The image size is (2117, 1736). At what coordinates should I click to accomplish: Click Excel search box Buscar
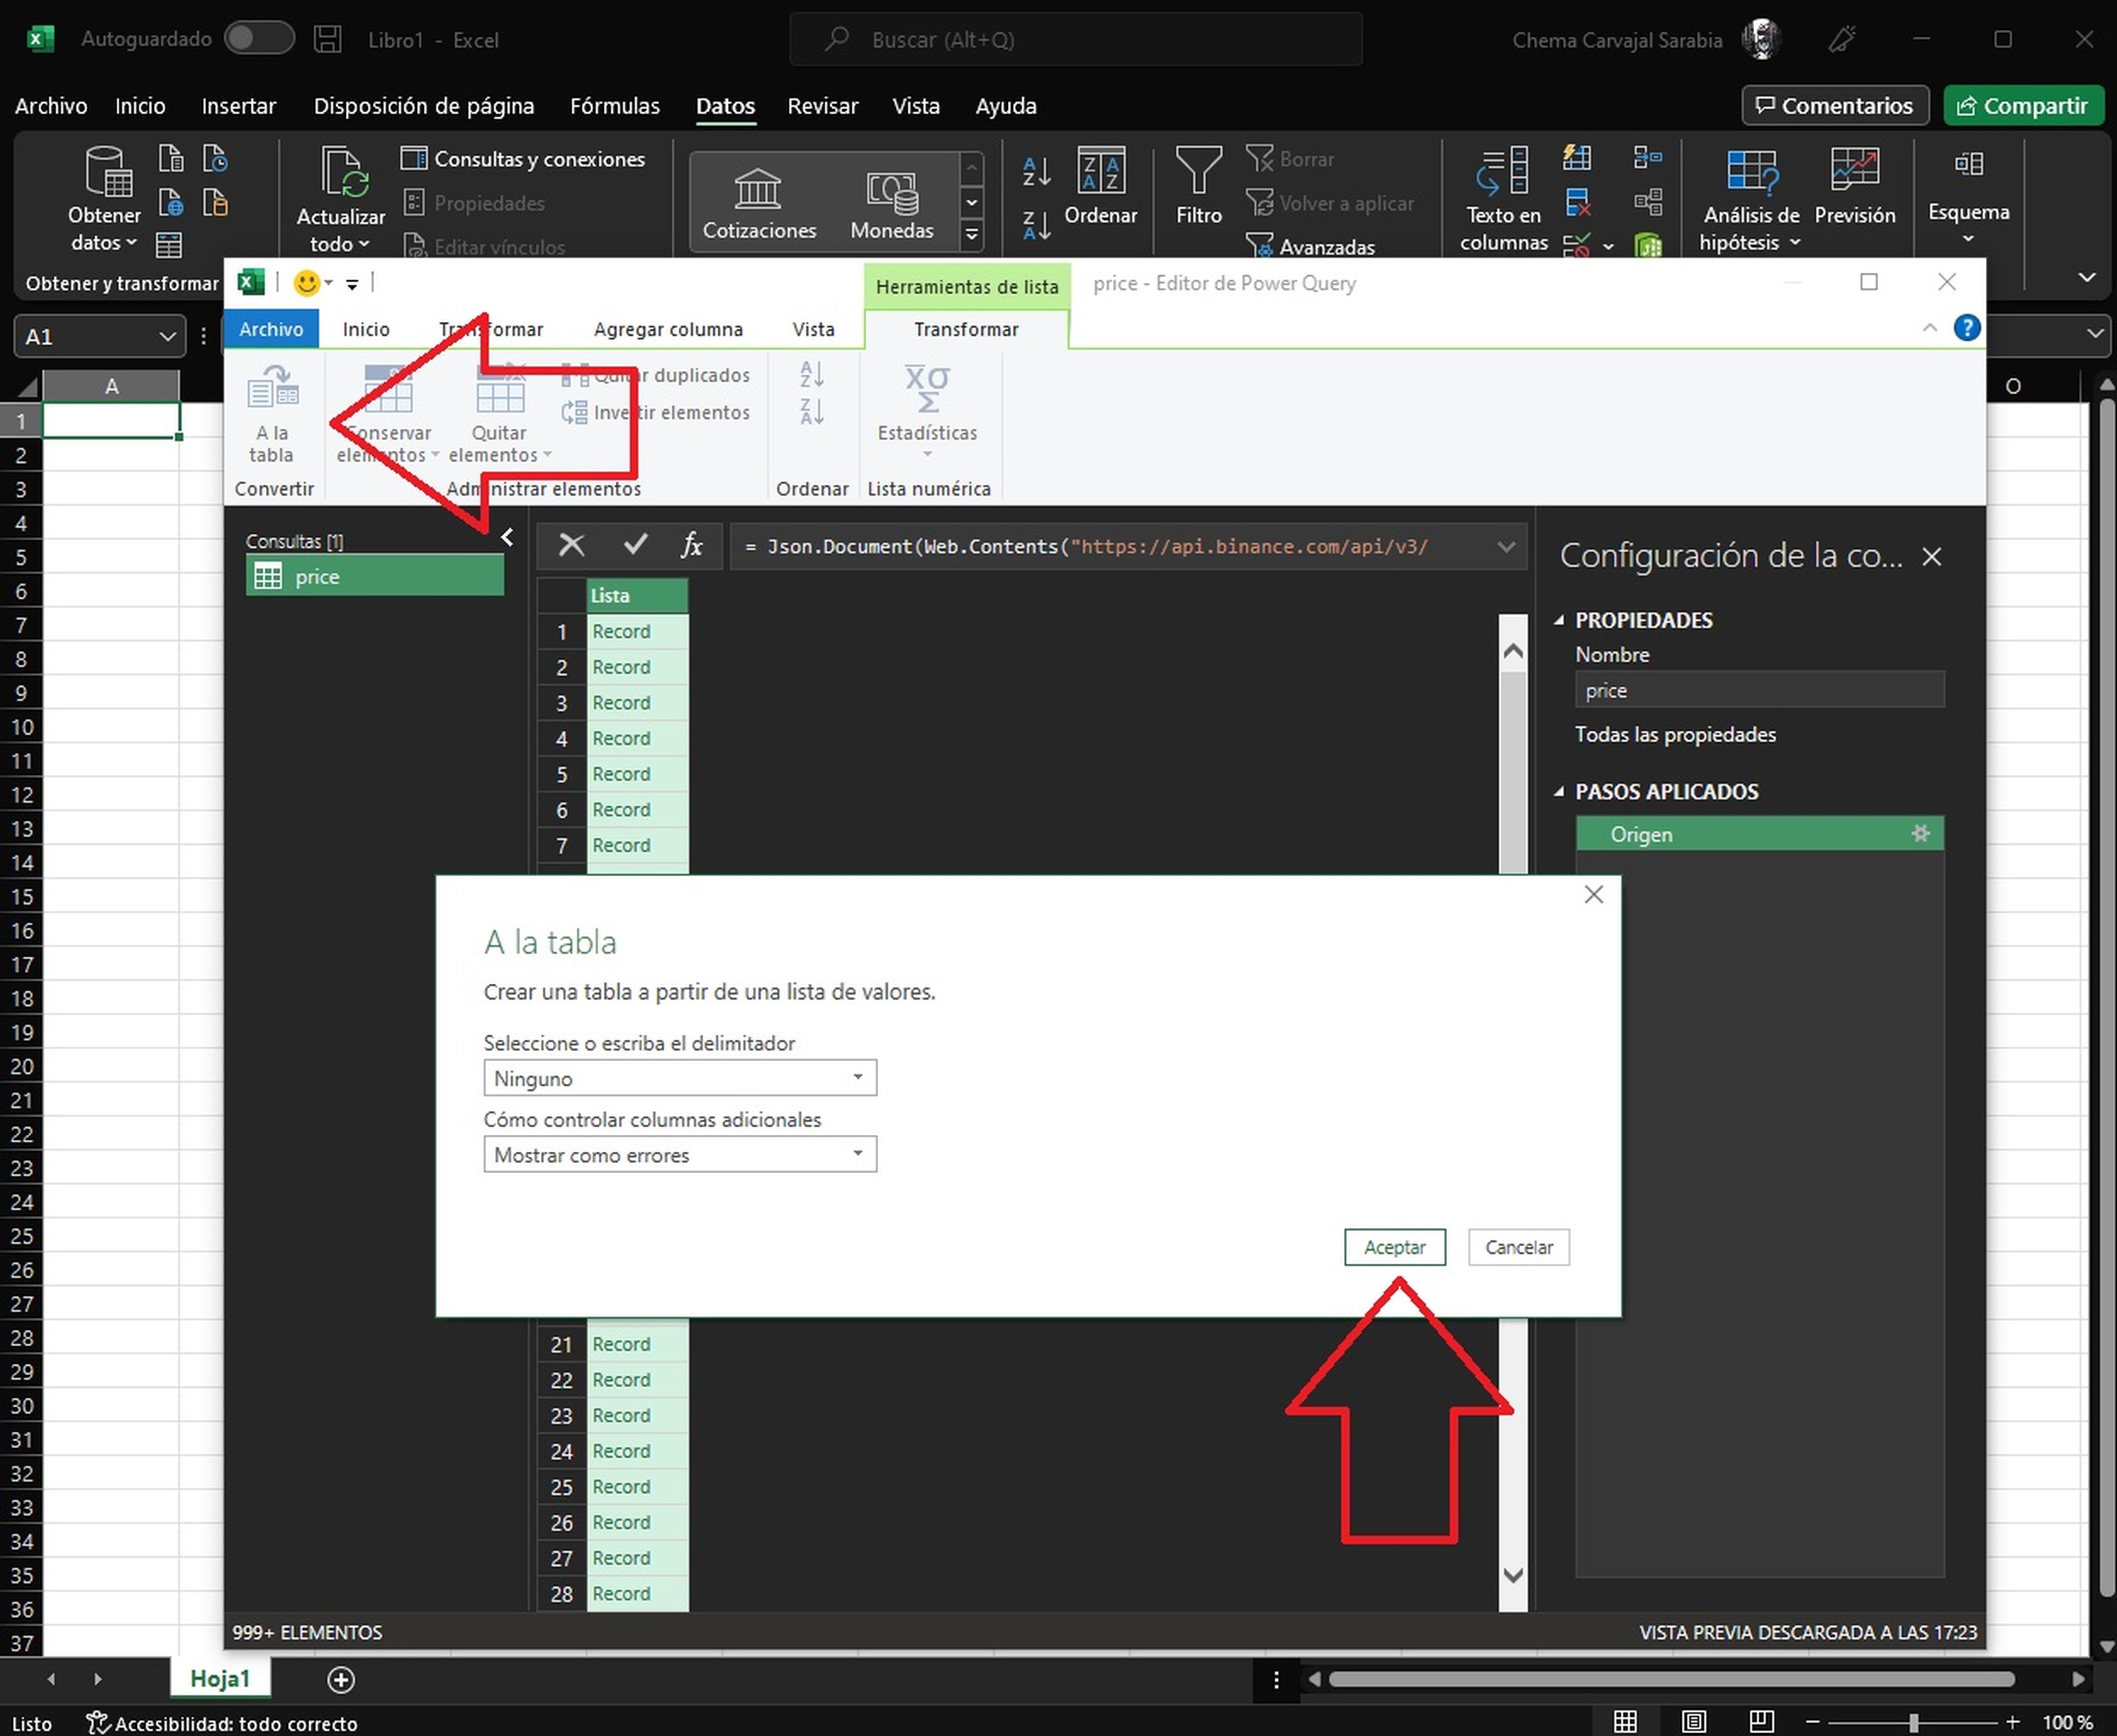[1076, 39]
